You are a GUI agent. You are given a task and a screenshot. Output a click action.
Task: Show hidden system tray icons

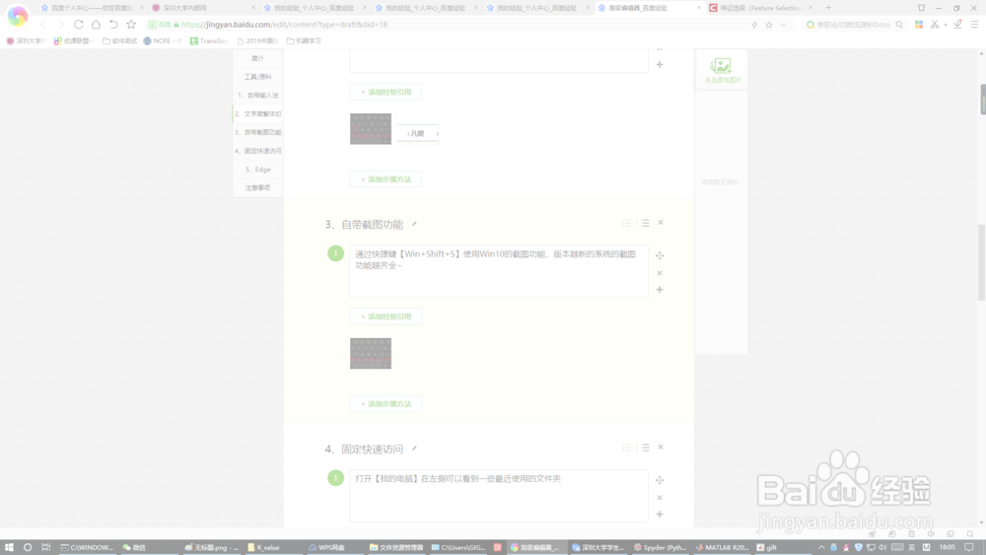[821, 547]
